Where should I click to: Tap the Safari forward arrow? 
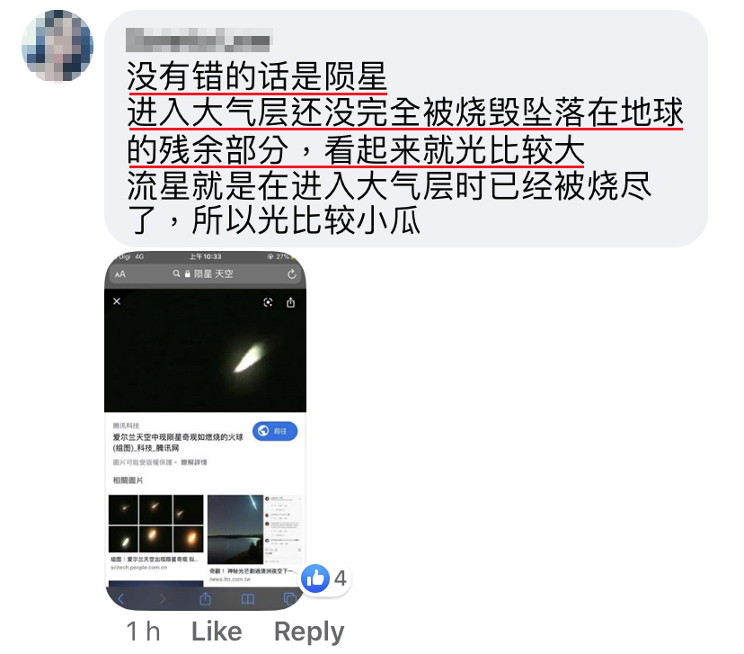pyautogui.click(x=163, y=599)
